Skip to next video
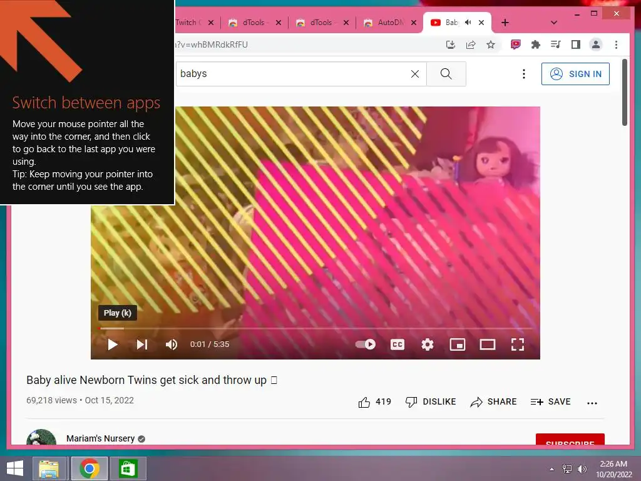 click(142, 344)
